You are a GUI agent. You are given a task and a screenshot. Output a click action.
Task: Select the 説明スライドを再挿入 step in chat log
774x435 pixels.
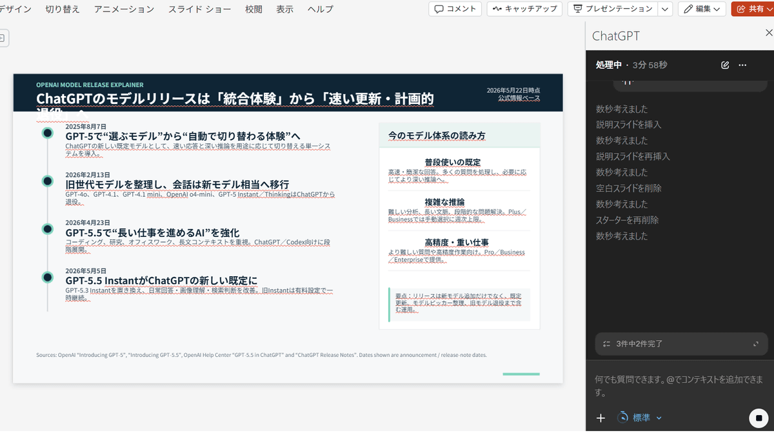click(633, 156)
